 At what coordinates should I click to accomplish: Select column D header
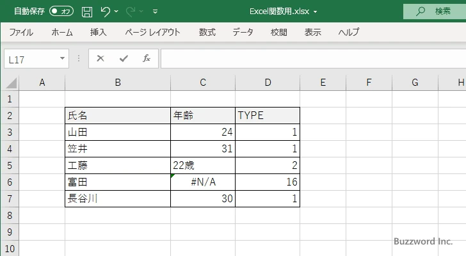(268, 83)
